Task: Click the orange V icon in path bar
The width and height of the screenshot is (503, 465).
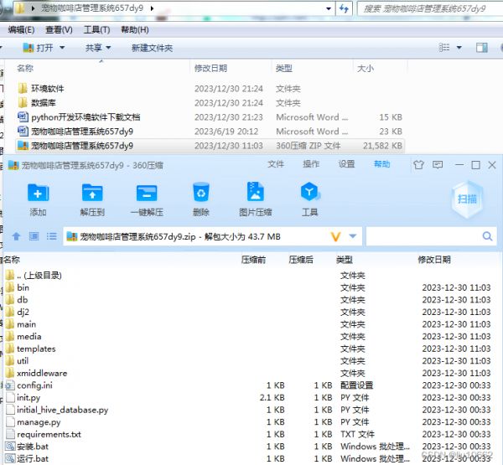Action: point(335,236)
